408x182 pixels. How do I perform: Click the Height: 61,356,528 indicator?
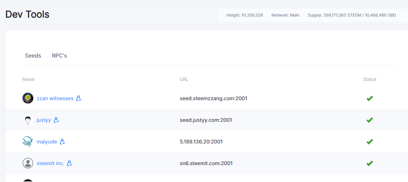pyautogui.click(x=245, y=15)
